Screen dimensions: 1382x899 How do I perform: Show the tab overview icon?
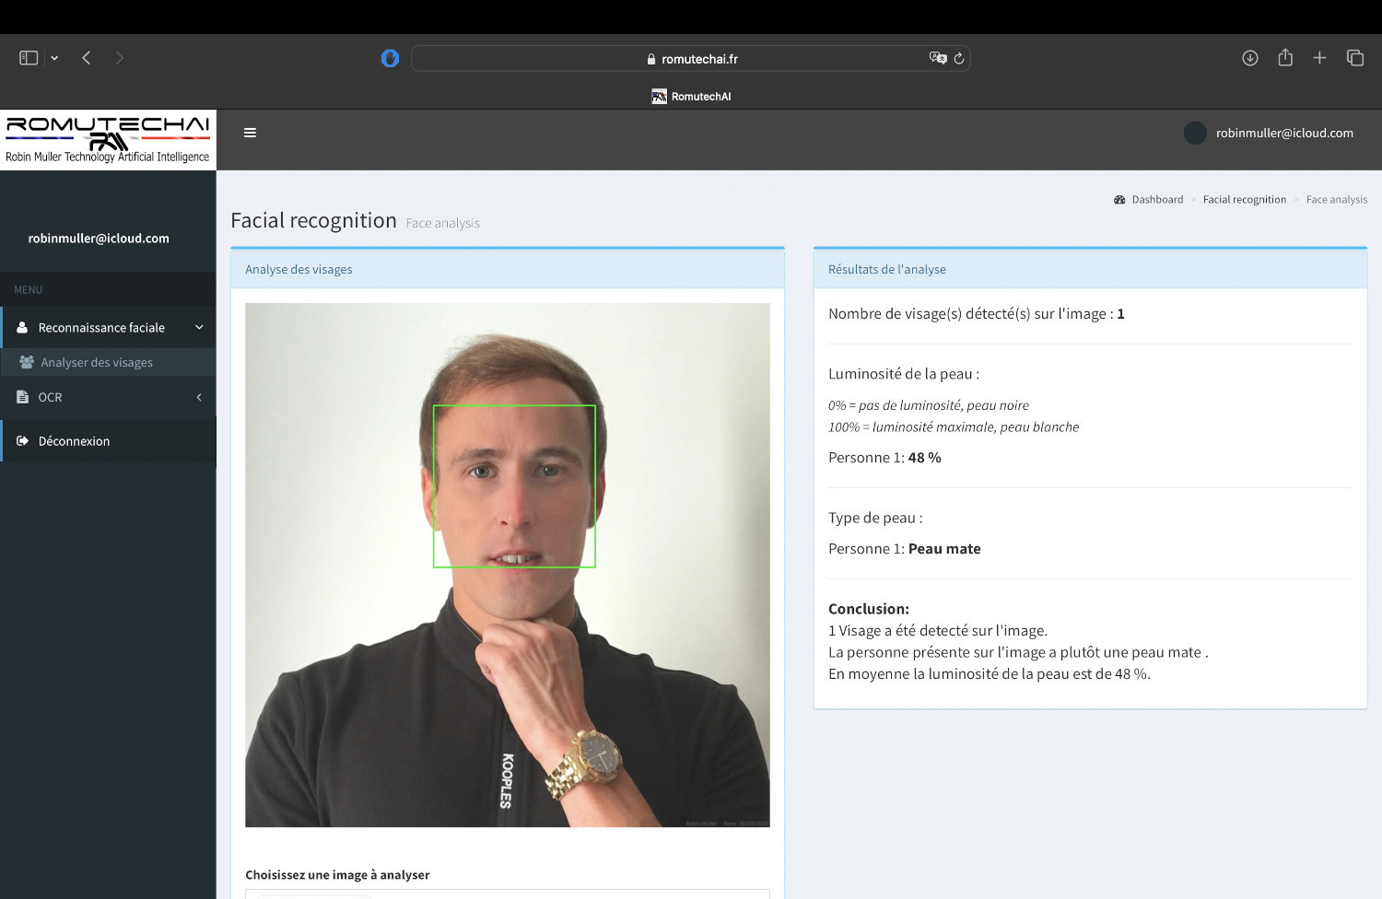tap(1355, 58)
